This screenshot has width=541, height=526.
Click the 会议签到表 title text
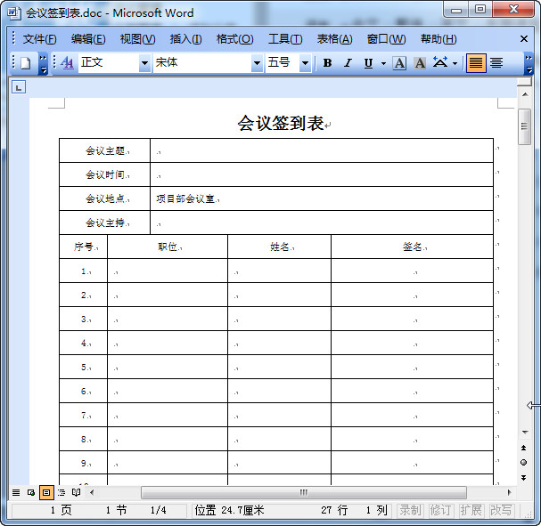[281, 123]
